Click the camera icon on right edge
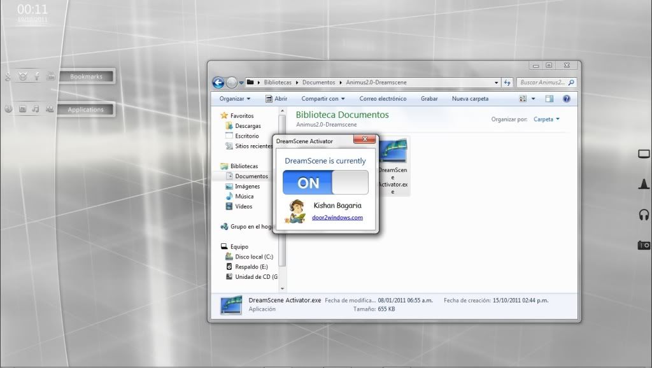 click(x=644, y=245)
